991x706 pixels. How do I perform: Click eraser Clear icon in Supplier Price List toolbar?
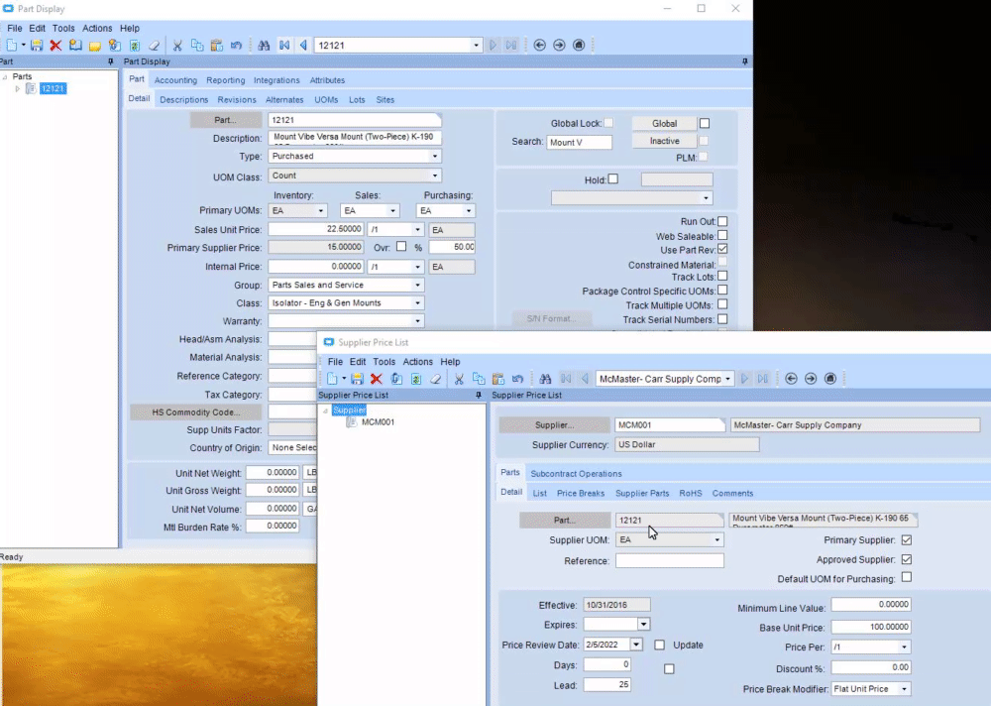pos(433,379)
